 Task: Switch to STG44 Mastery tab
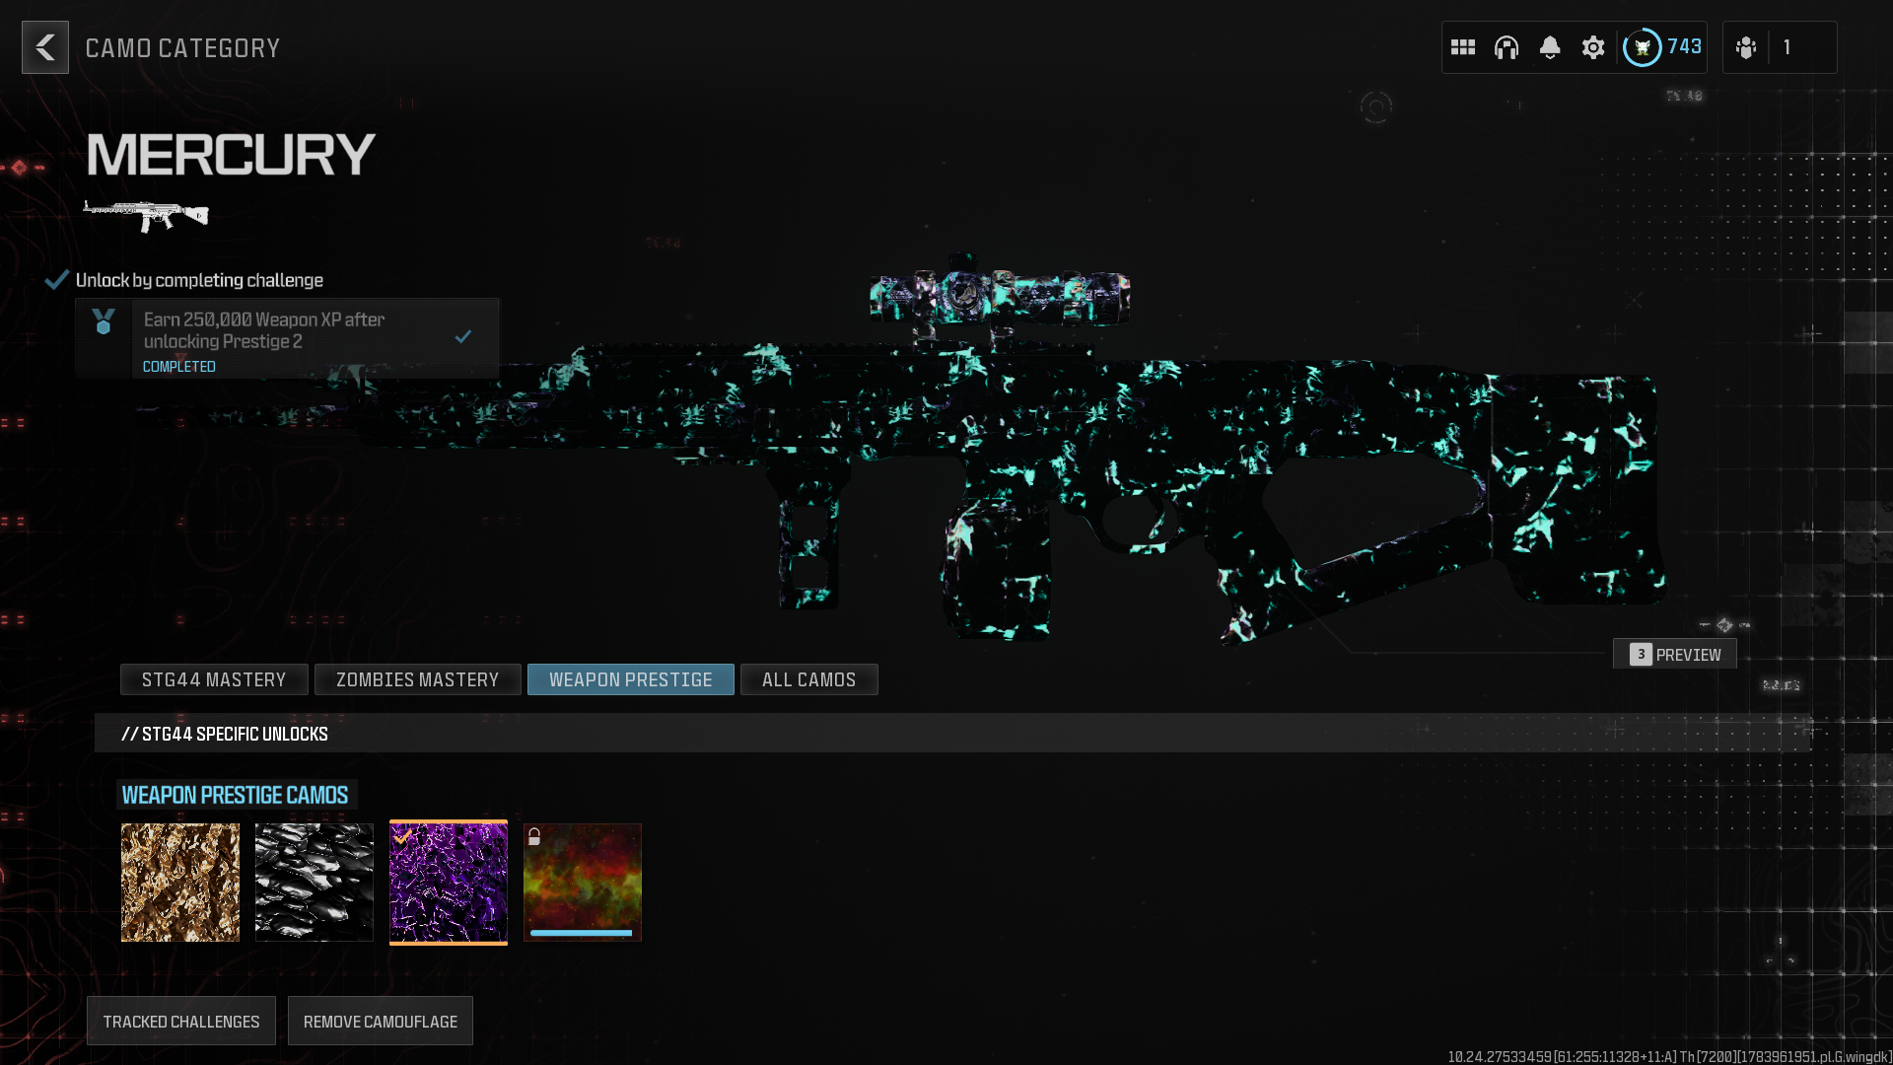[214, 679]
